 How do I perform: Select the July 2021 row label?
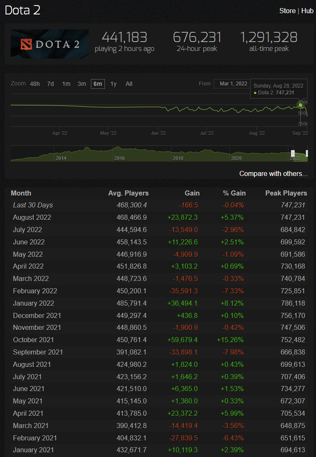point(27,377)
